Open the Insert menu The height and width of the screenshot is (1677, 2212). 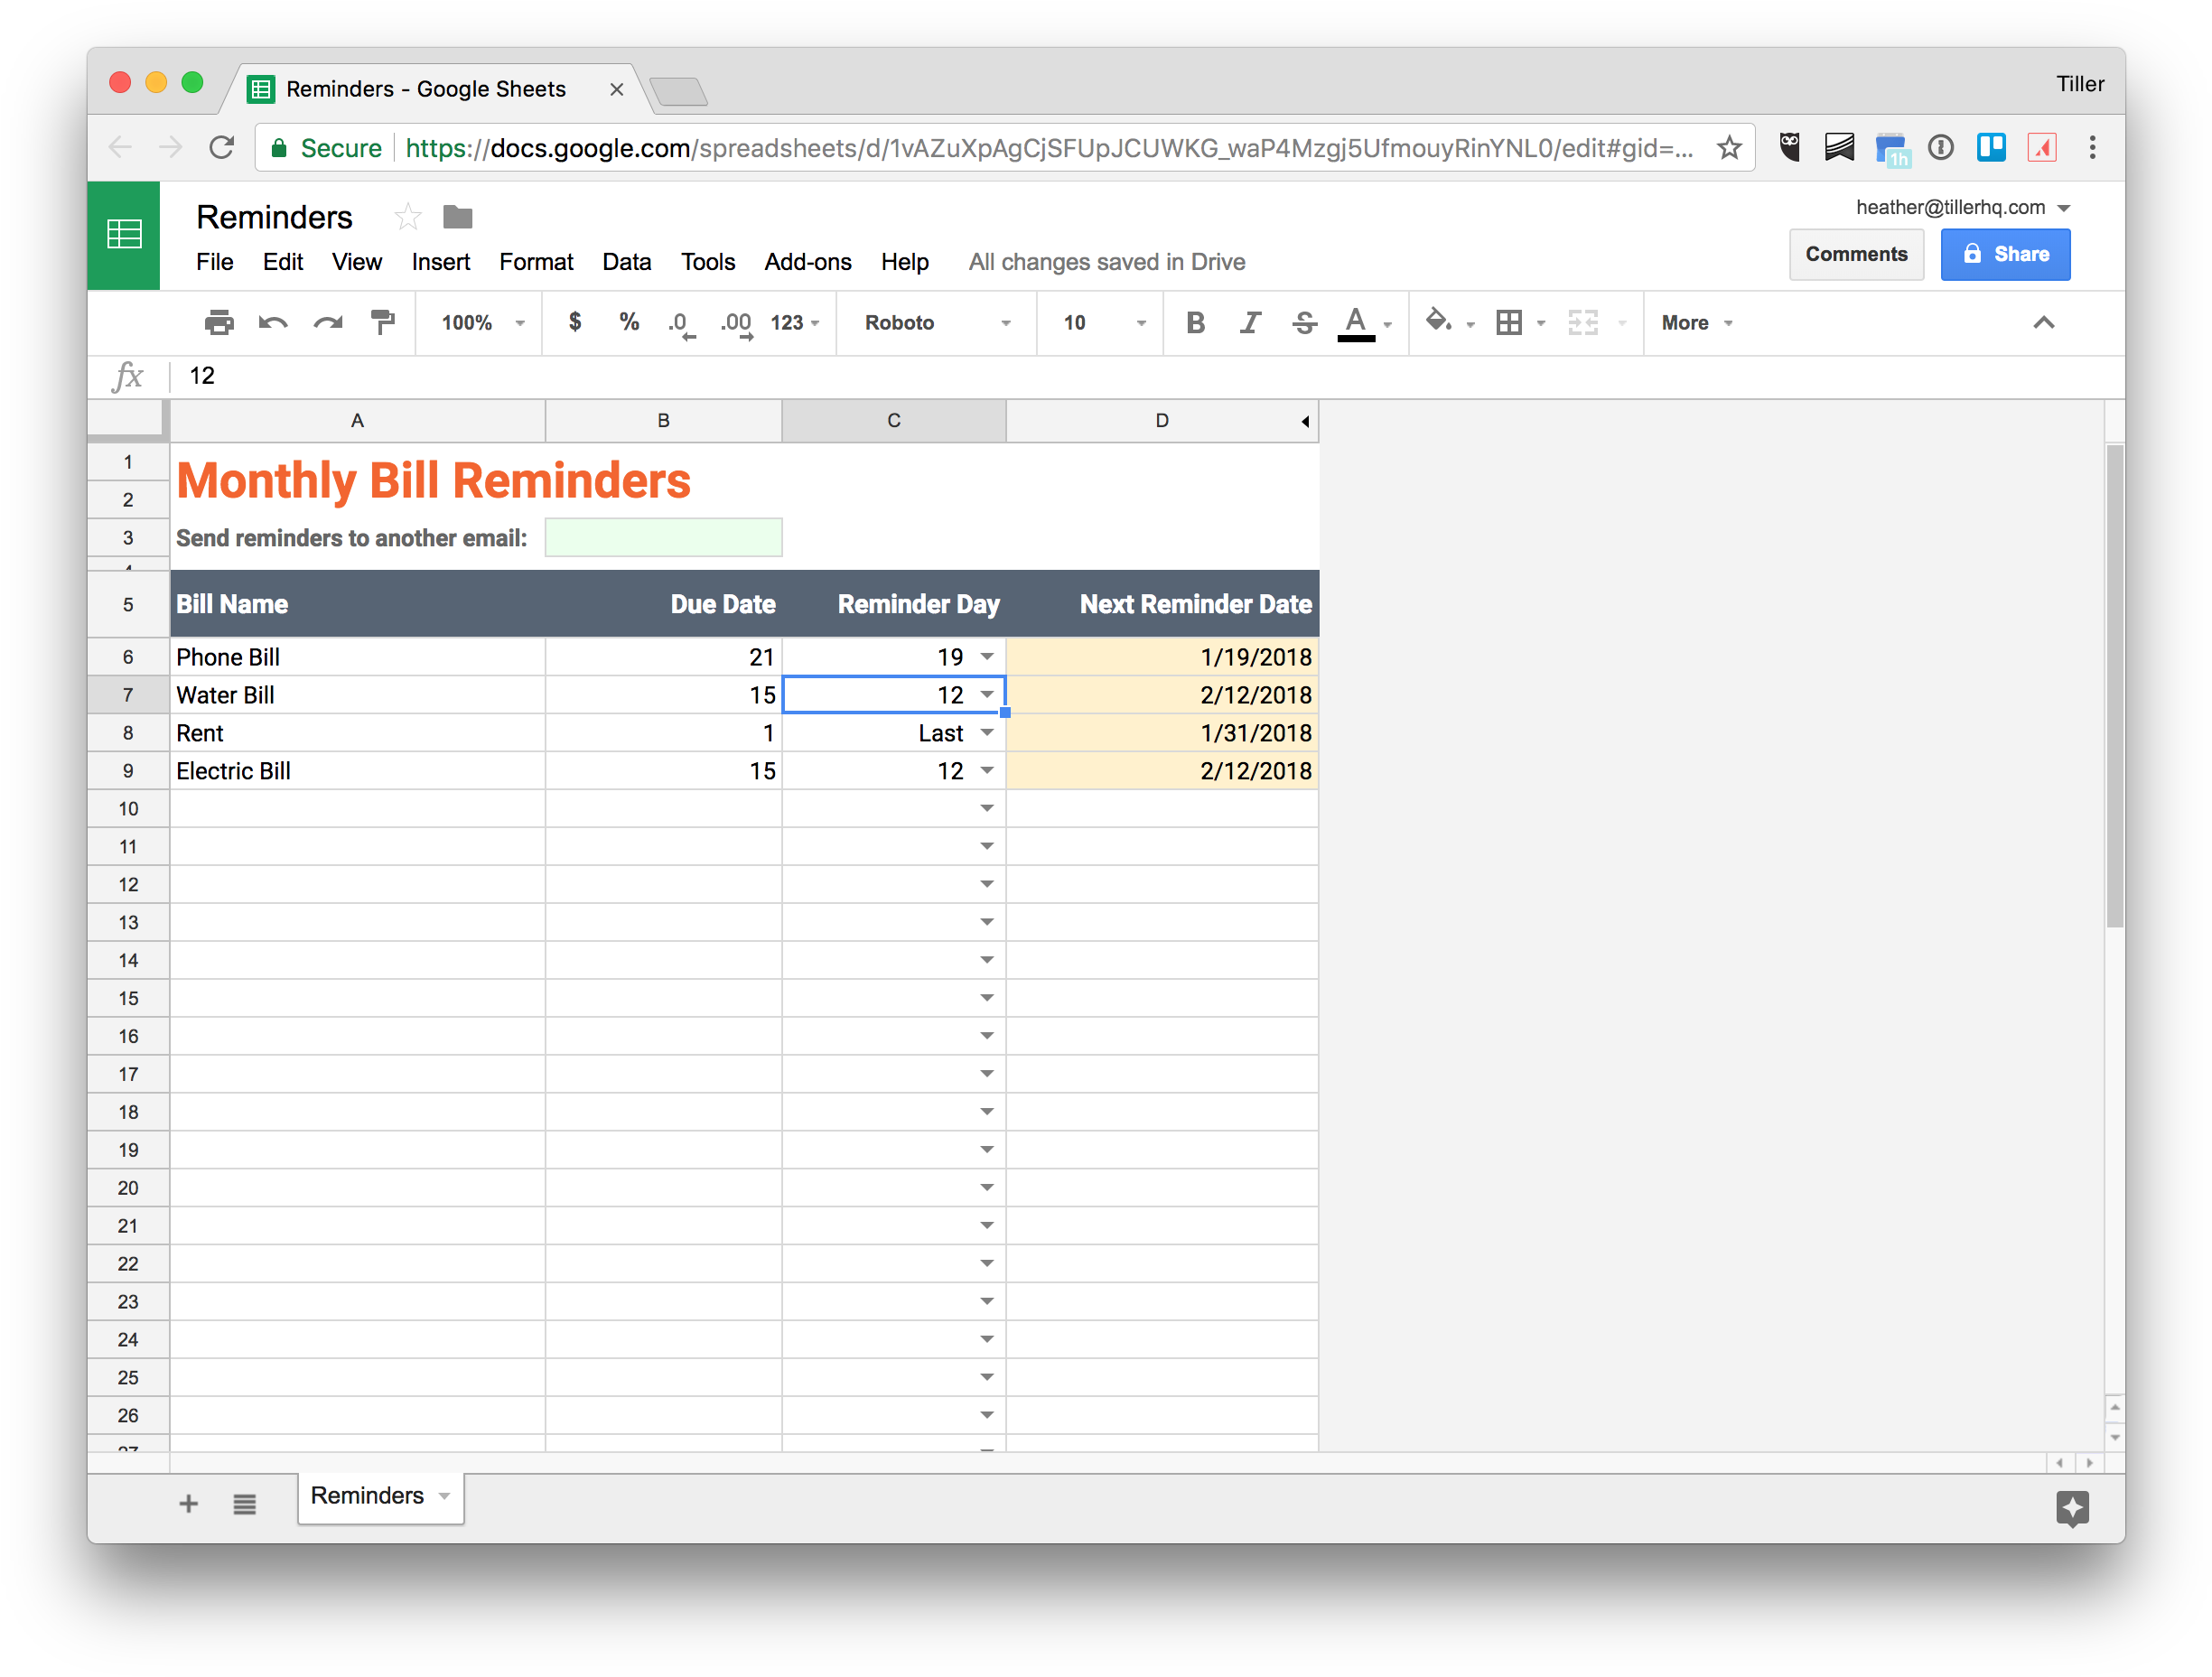click(441, 262)
